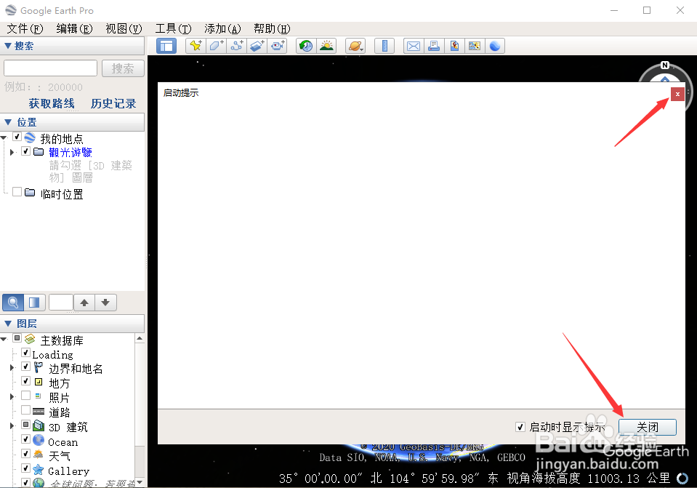This screenshot has height=488, width=697.
Task: Enable the 照片 layer checkbox
Action: [25, 396]
